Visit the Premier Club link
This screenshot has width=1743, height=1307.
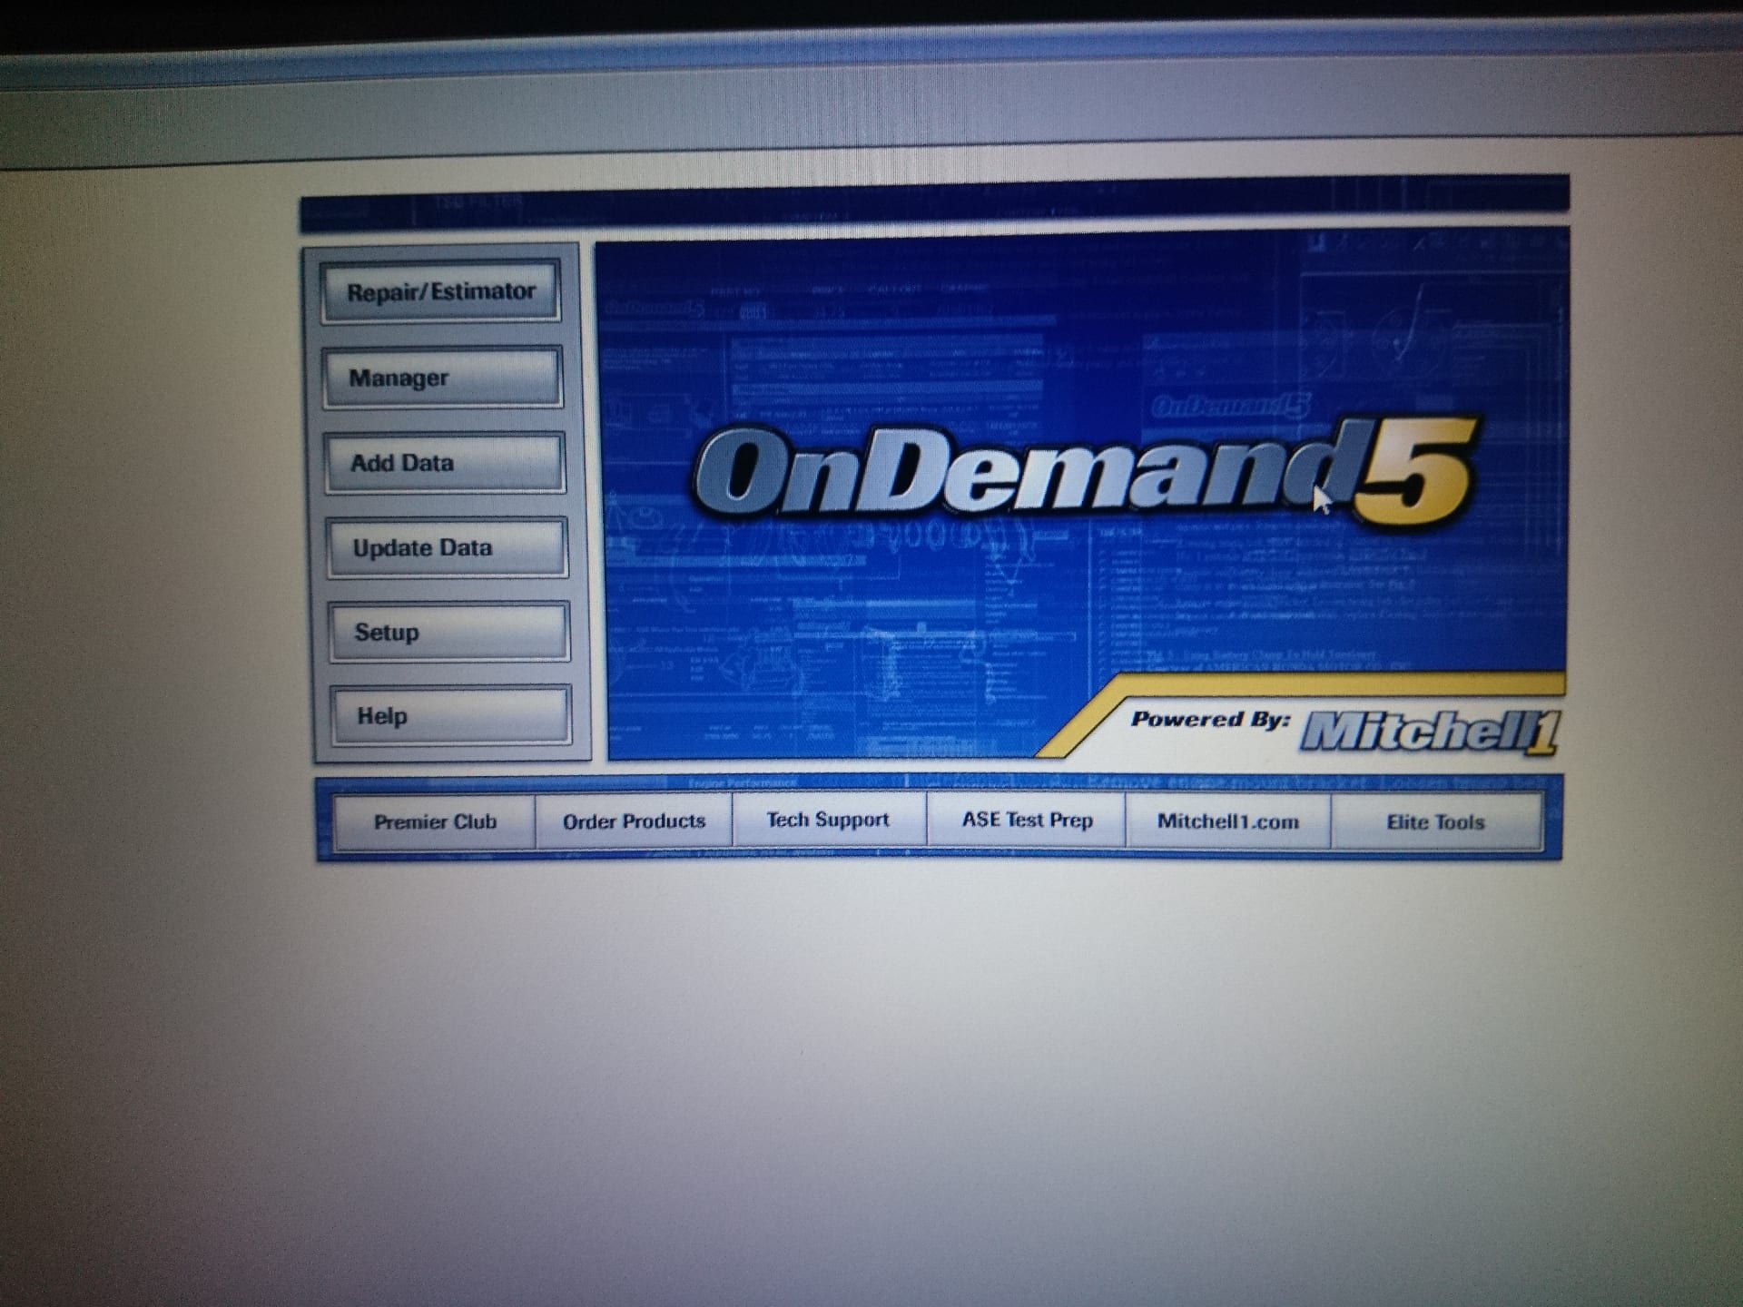coord(435,821)
